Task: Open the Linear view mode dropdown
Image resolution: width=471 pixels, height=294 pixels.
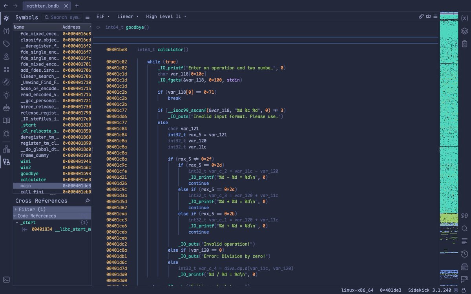Action: tap(128, 16)
